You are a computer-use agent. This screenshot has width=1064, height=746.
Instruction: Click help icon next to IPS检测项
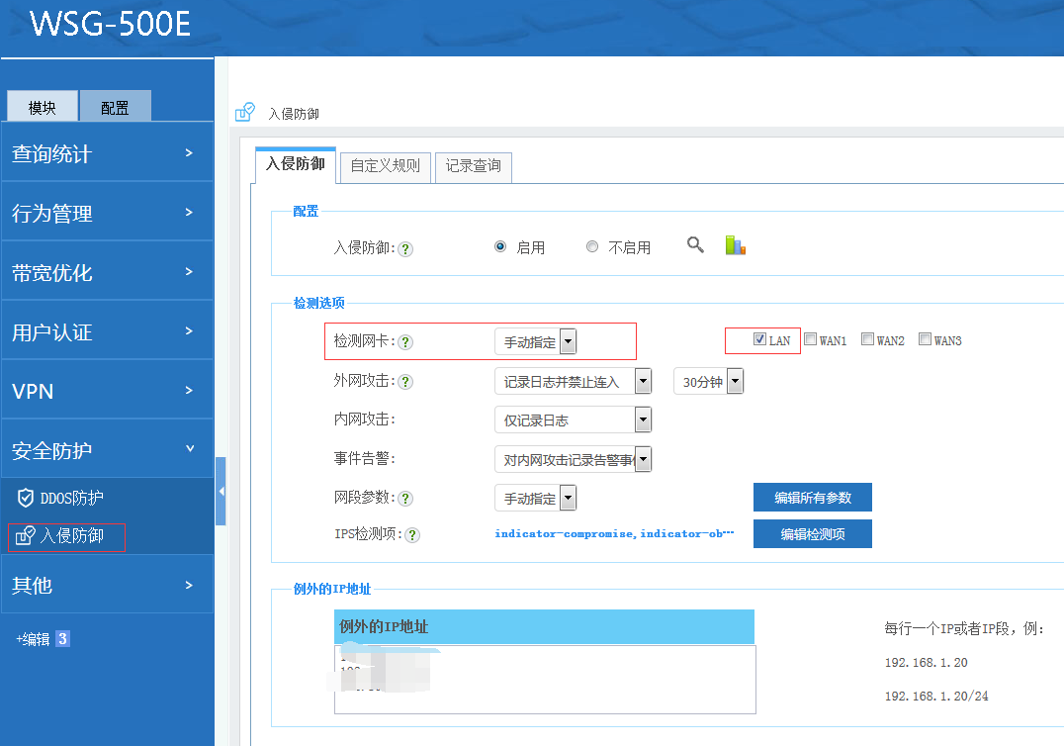click(x=412, y=535)
